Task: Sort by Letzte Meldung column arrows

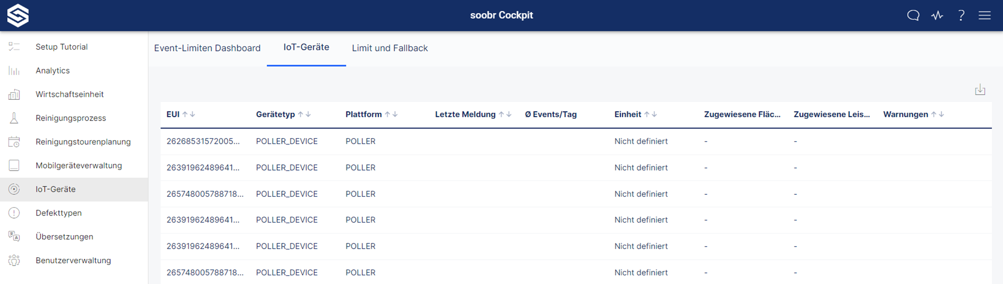Action: [x=505, y=114]
